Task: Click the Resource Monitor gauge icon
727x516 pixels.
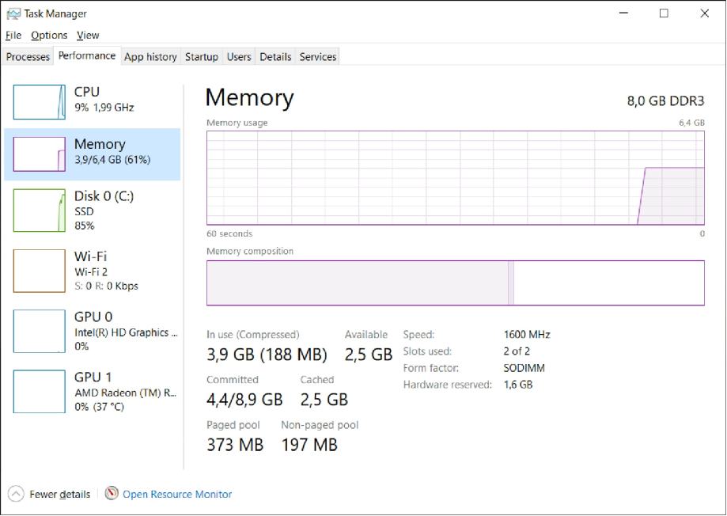Action: coord(112,494)
